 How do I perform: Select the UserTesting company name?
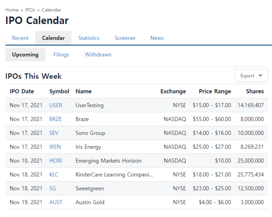pos(90,105)
